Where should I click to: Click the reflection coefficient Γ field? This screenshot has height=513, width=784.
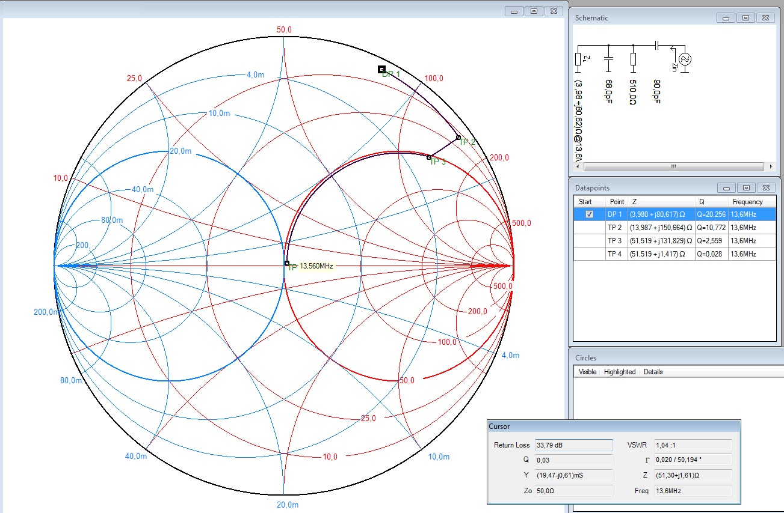coord(693,460)
